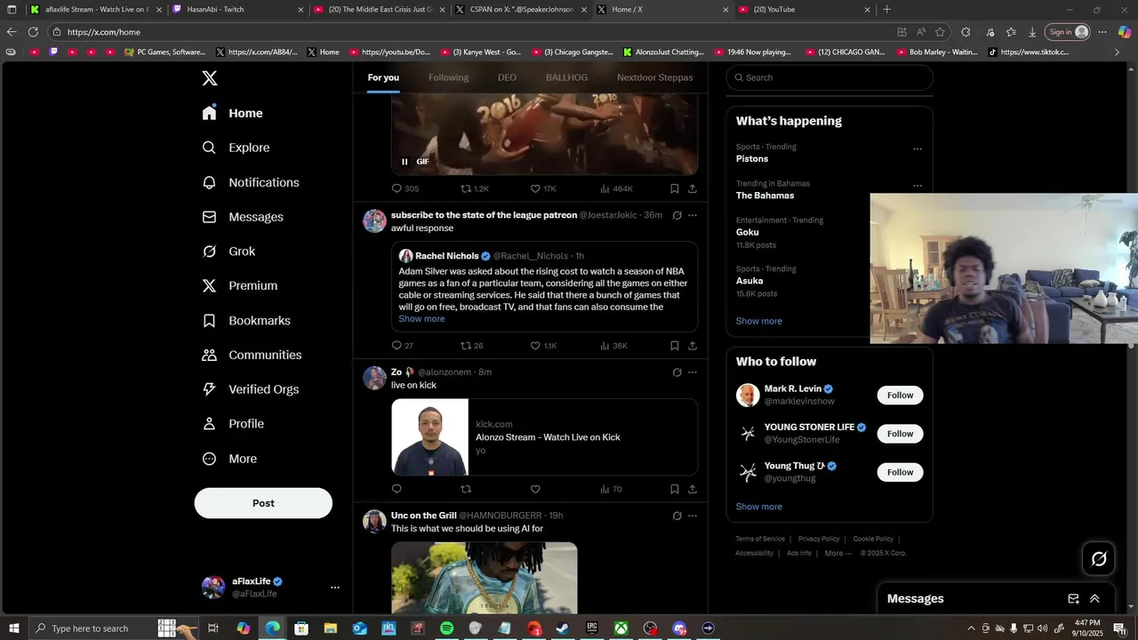Open options for Pistons trend
The width and height of the screenshot is (1138, 640).
[x=918, y=149]
